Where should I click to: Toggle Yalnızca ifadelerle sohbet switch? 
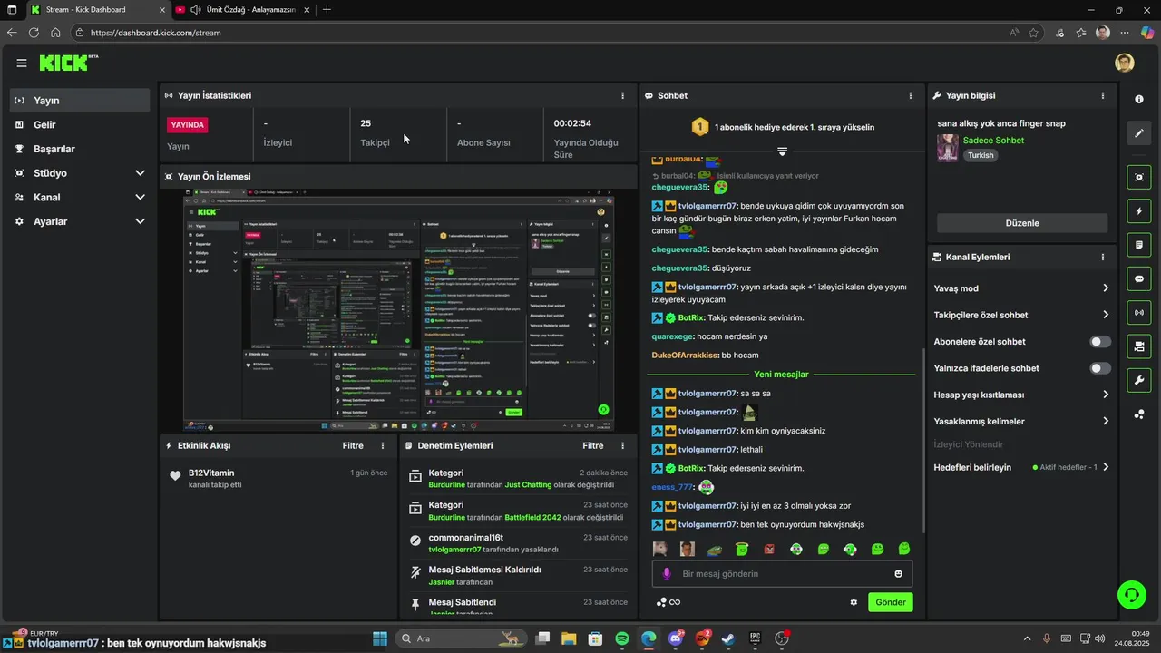(1100, 368)
